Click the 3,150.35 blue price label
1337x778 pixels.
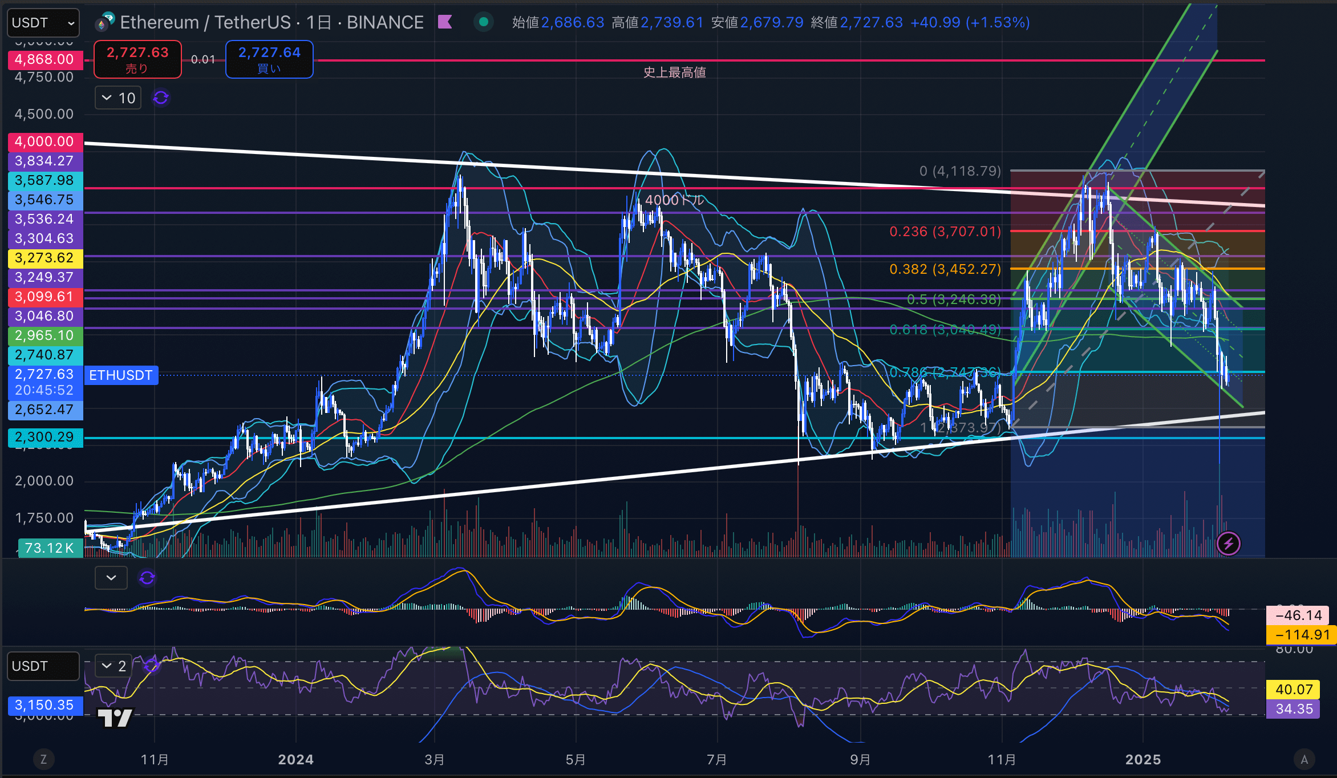45,705
